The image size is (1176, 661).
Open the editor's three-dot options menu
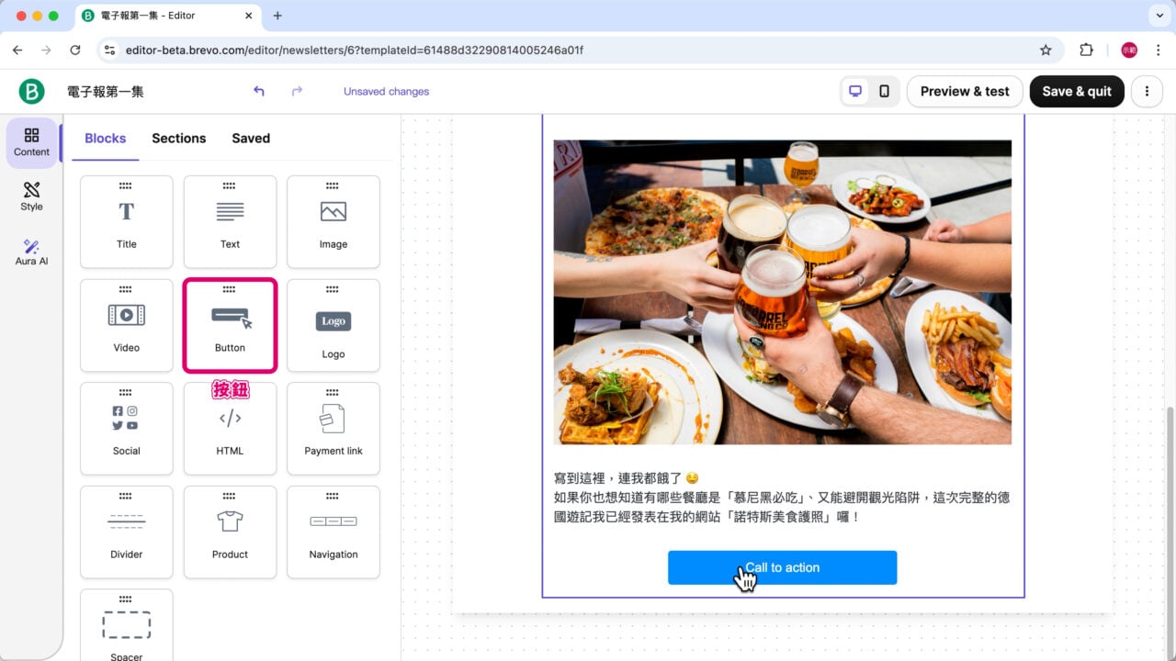[1146, 91]
